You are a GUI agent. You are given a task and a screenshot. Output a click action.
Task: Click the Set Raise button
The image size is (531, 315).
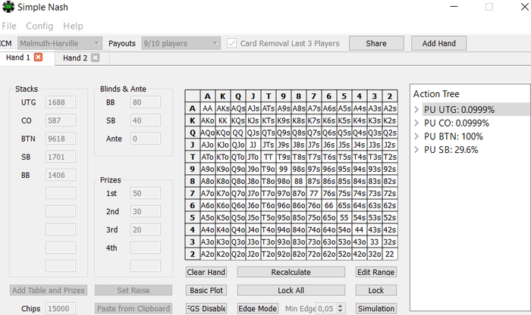tap(134, 290)
